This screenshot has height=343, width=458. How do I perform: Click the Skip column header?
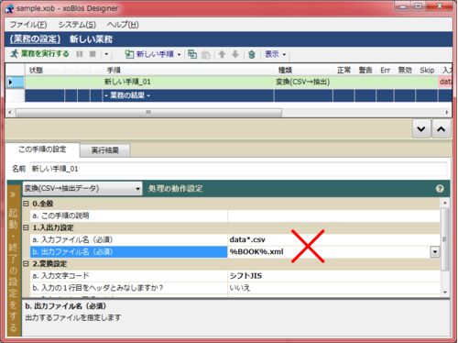(427, 71)
